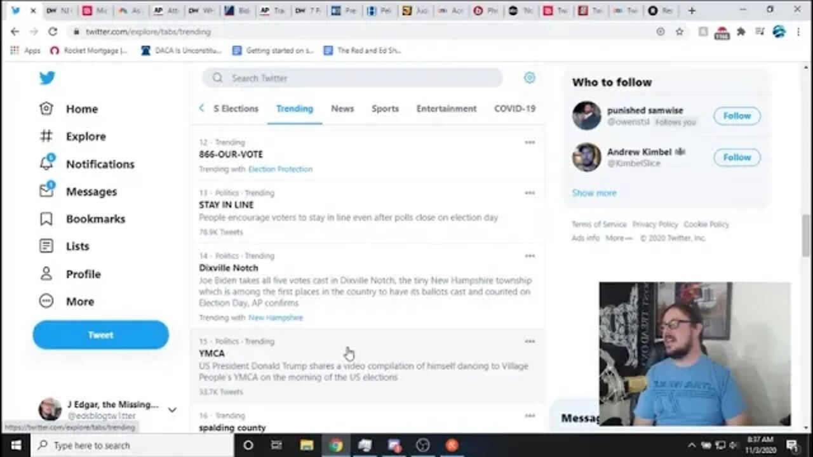Open Windows Start menu

(x=15, y=445)
